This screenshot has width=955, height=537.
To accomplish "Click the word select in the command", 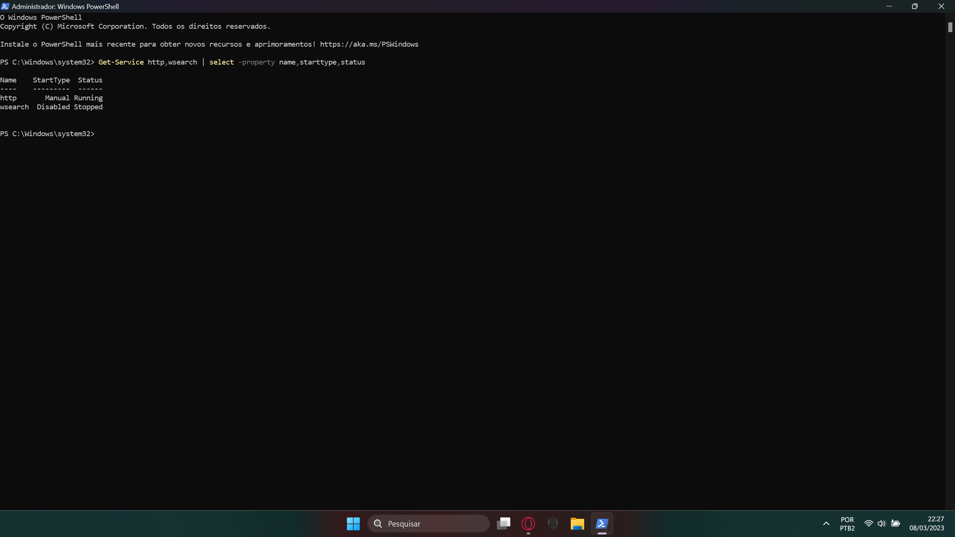I will click(222, 62).
